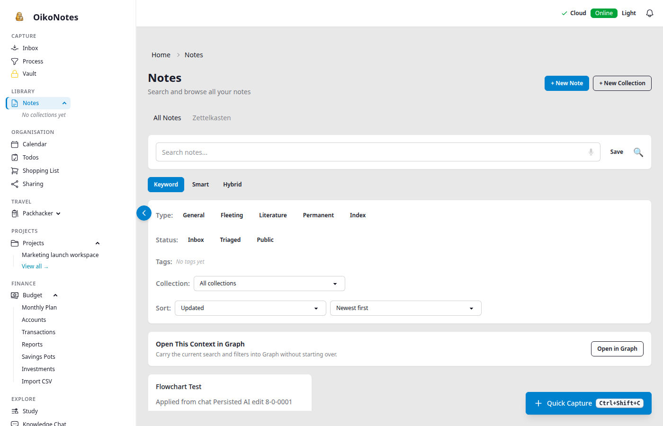Open the Newest first order dropdown
663x426 pixels.
coord(406,308)
